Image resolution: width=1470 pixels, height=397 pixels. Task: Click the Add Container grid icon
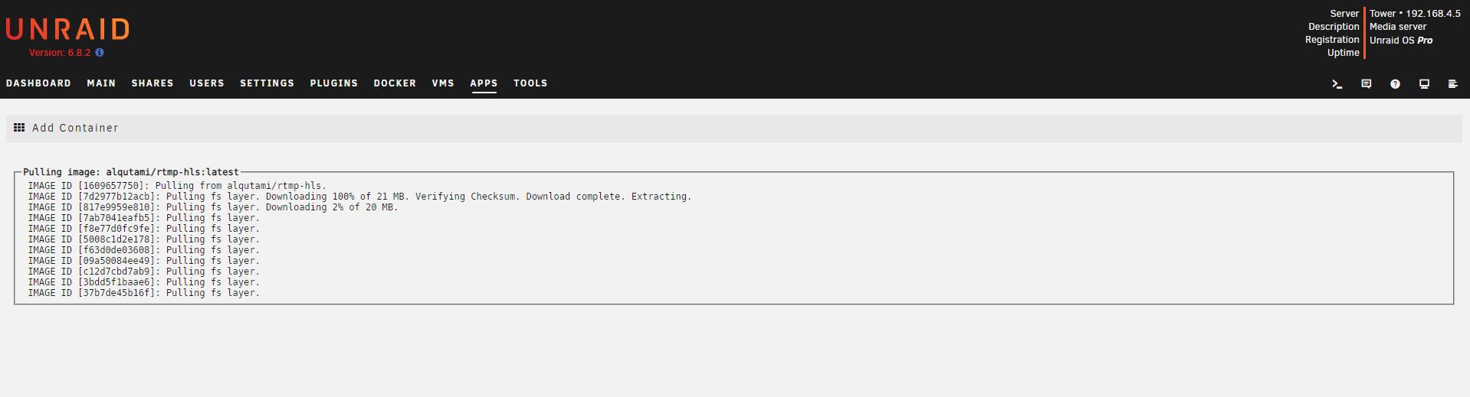19,128
